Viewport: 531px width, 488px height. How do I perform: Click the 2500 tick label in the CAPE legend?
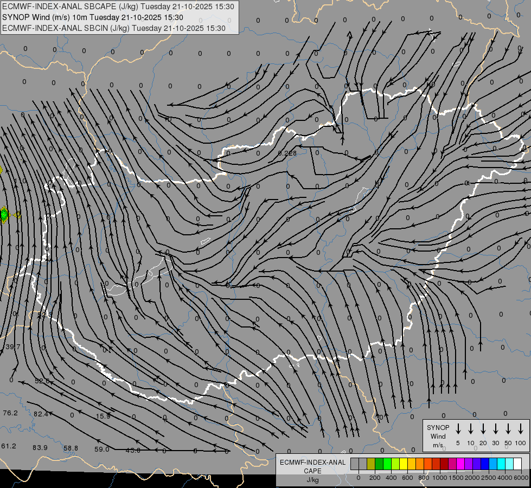point(489,478)
